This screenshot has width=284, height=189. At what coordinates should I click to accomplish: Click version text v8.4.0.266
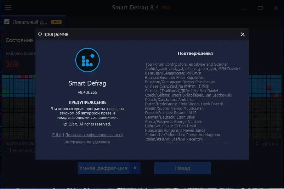[88, 92]
